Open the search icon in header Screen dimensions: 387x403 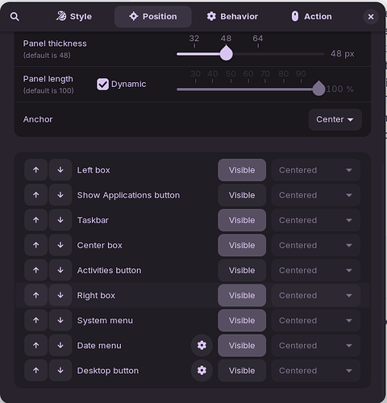click(x=15, y=17)
